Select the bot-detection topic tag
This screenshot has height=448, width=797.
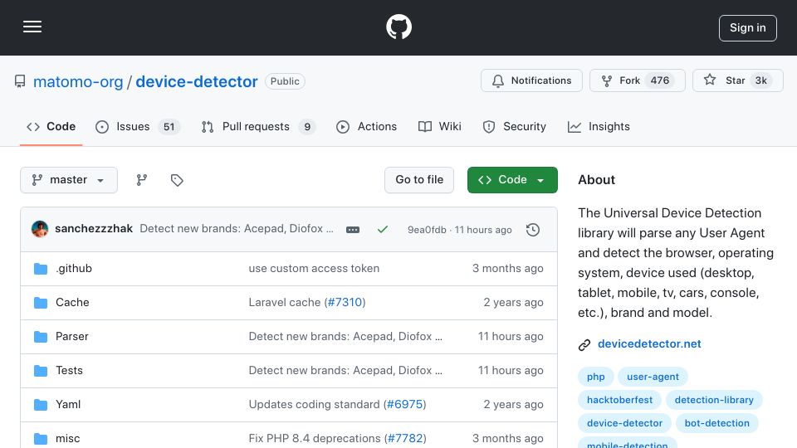coord(716,424)
